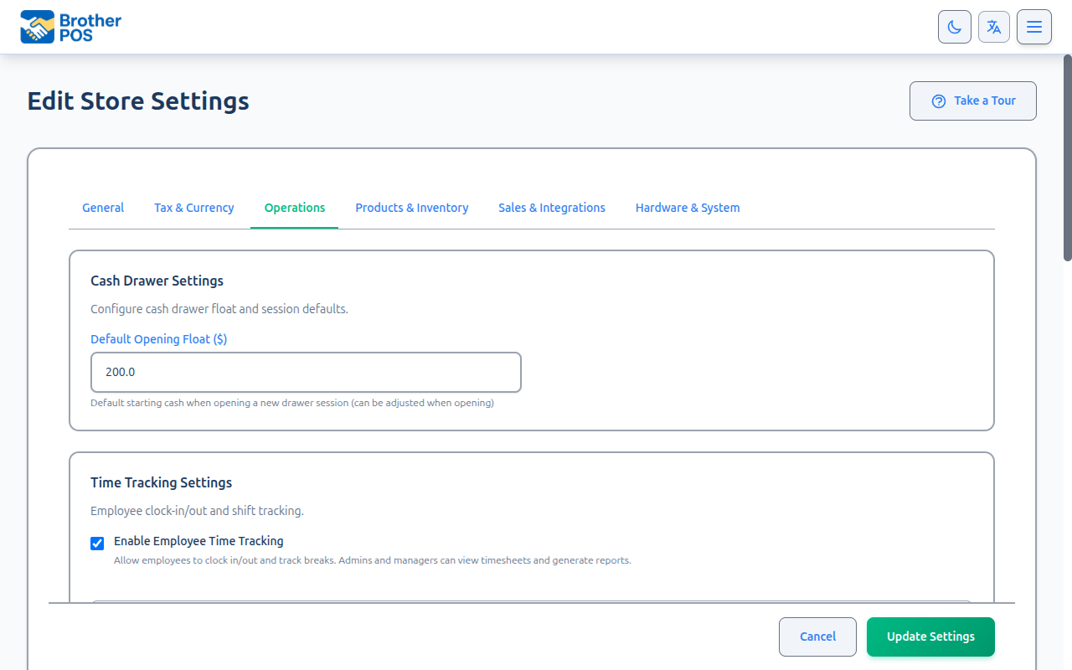Toggle dark mode with the moon icon
This screenshot has height=670, width=1072.
click(x=954, y=26)
